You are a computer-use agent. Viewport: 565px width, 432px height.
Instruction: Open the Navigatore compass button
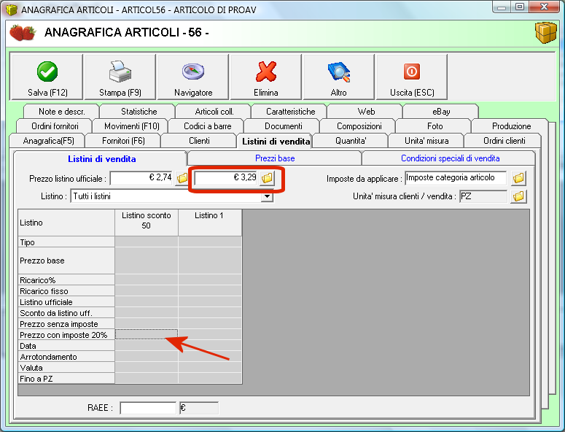pos(193,77)
